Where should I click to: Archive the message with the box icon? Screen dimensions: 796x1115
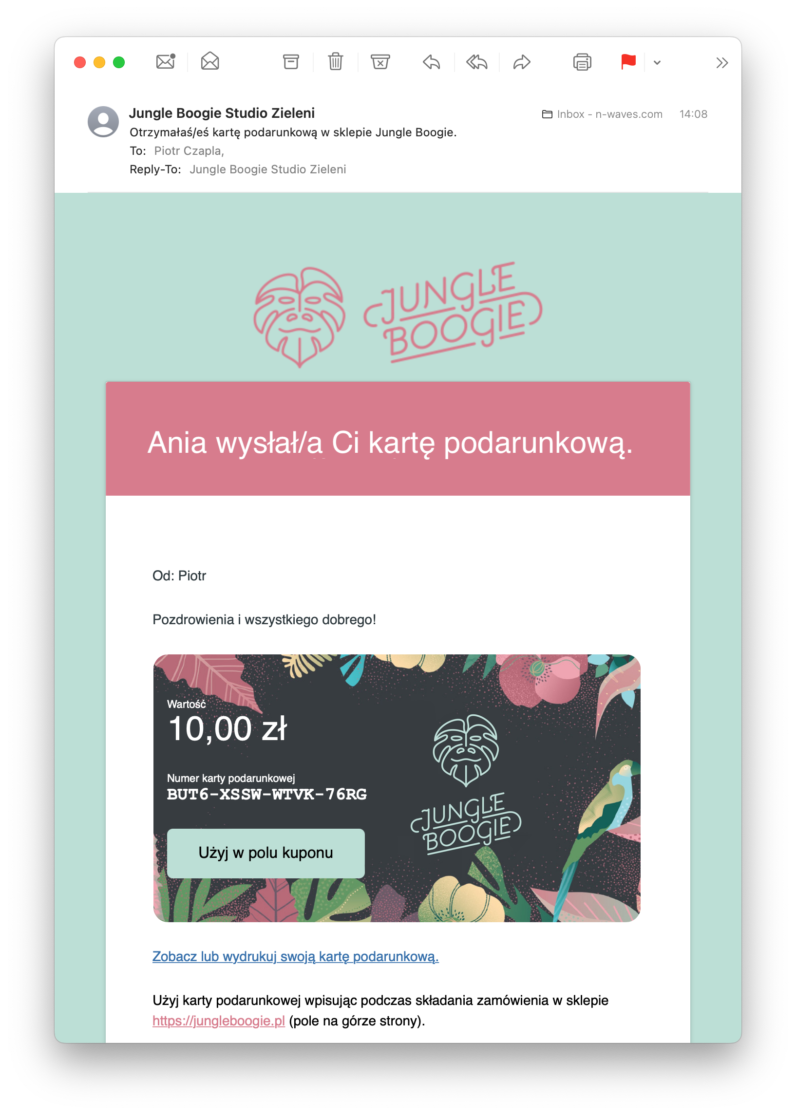tap(291, 62)
